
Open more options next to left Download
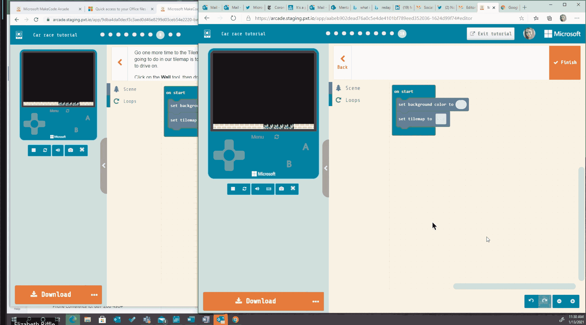[94, 295]
